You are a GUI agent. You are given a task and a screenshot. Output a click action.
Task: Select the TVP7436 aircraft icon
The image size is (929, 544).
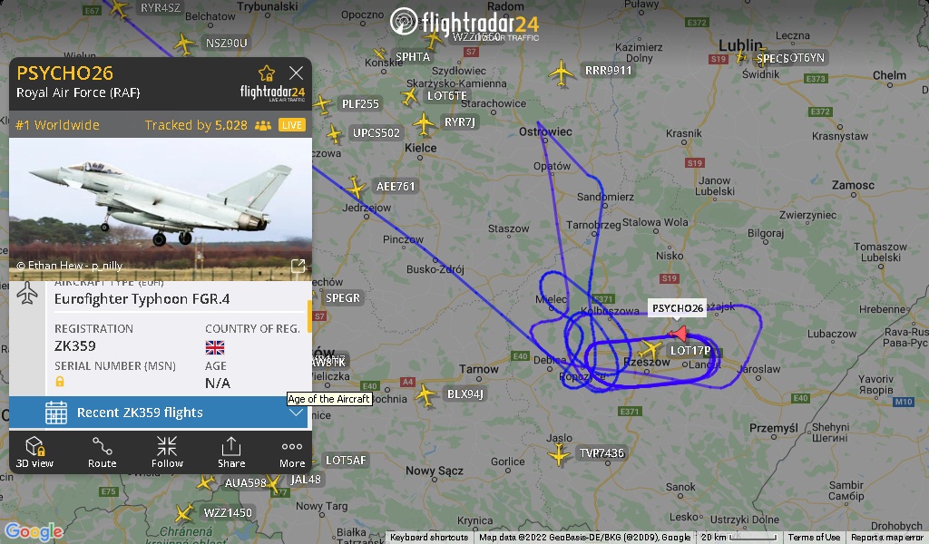(559, 454)
